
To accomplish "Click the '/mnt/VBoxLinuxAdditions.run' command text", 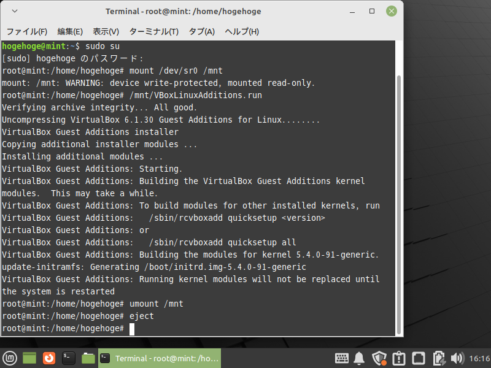I will click(196, 95).
